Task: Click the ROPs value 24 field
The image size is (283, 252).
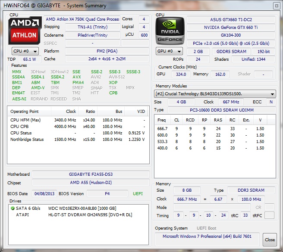Action: click(198, 59)
